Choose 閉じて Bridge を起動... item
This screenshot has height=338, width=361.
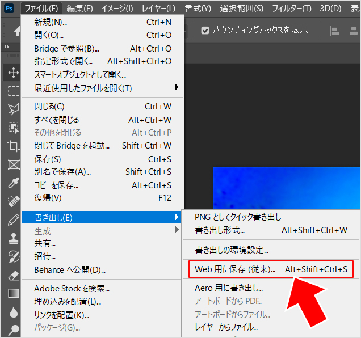click(x=103, y=146)
